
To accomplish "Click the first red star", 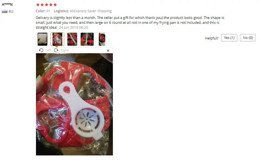I will 38,5.
